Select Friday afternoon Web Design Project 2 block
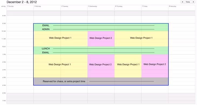 pos(155,66)
